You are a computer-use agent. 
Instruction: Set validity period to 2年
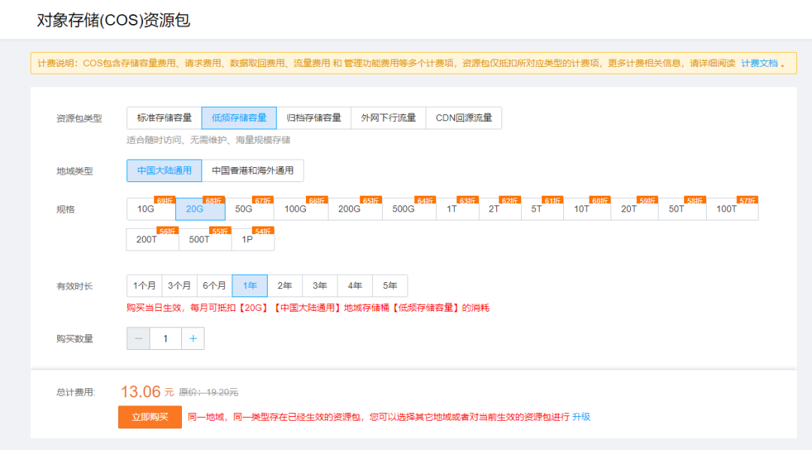(x=285, y=286)
